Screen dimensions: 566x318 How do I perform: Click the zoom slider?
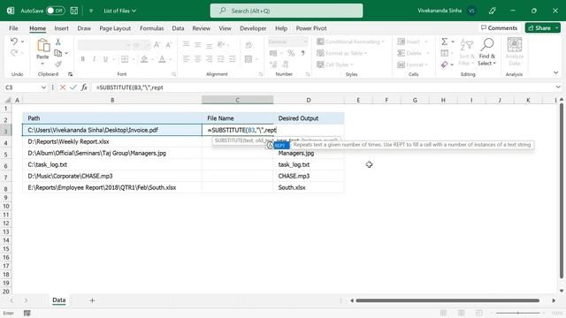(517, 313)
